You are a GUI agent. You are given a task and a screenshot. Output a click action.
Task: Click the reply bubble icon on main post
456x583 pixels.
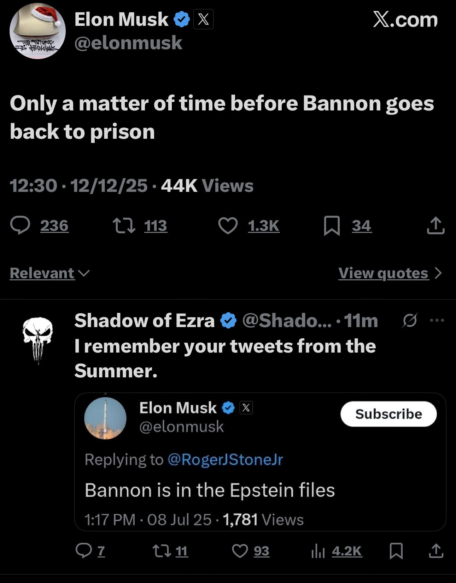click(20, 226)
